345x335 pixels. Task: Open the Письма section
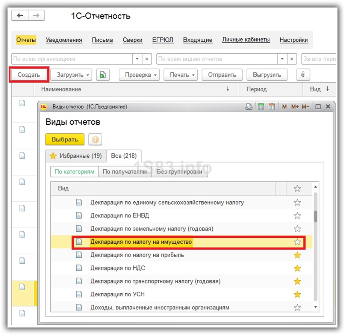click(102, 40)
